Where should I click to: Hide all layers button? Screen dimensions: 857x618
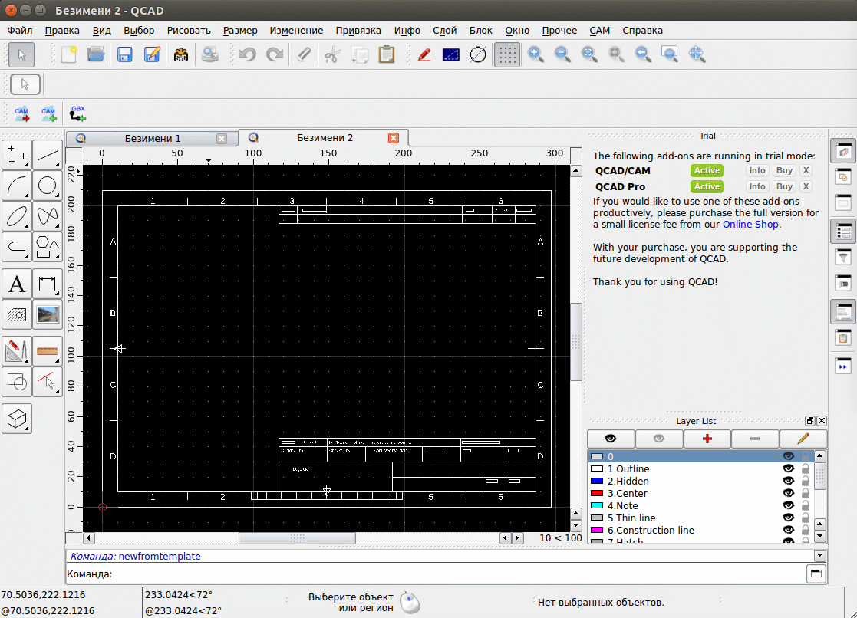tap(659, 439)
